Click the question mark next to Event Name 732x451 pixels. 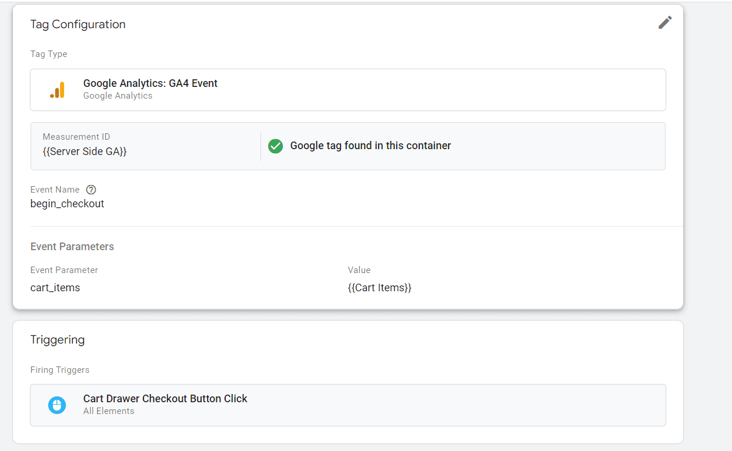point(91,189)
